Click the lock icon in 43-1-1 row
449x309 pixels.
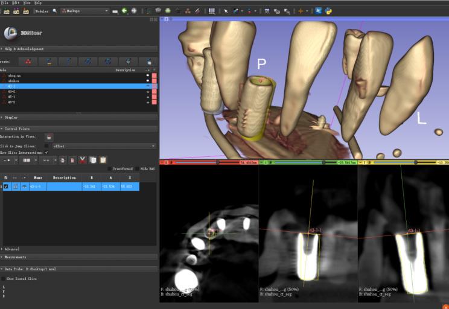click(x=16, y=186)
